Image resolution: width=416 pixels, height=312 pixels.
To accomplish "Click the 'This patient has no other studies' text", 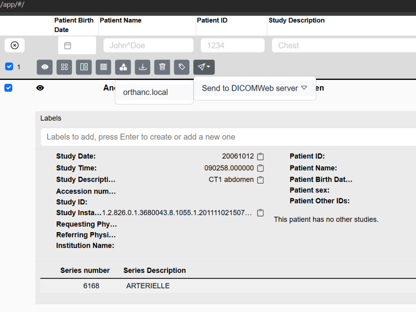I will click(326, 219).
